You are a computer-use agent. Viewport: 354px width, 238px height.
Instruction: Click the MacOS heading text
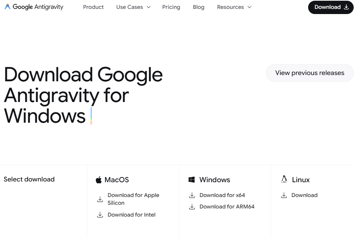117,180
